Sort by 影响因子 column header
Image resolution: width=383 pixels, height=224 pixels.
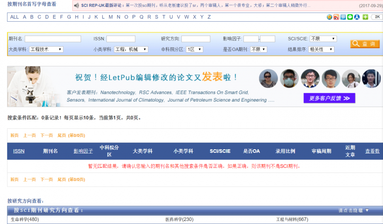pyautogui.click(x=83, y=151)
